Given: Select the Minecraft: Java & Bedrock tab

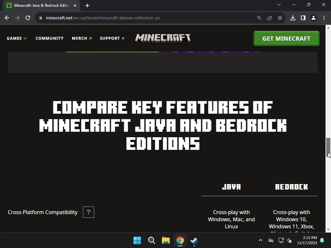Looking at the screenshot, I should tap(41, 5).
